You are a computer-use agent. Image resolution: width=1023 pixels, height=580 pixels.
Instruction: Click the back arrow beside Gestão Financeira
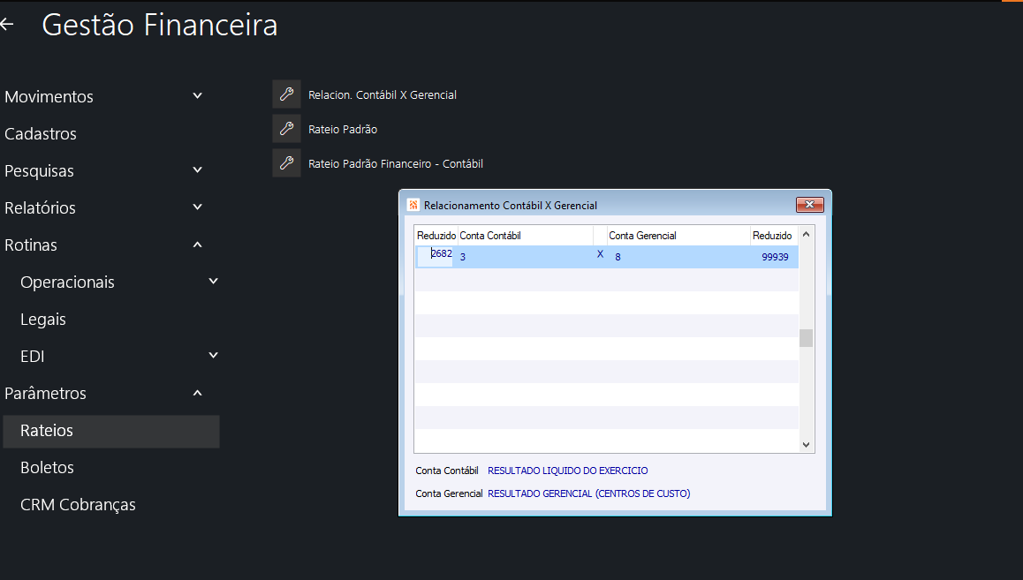7,25
